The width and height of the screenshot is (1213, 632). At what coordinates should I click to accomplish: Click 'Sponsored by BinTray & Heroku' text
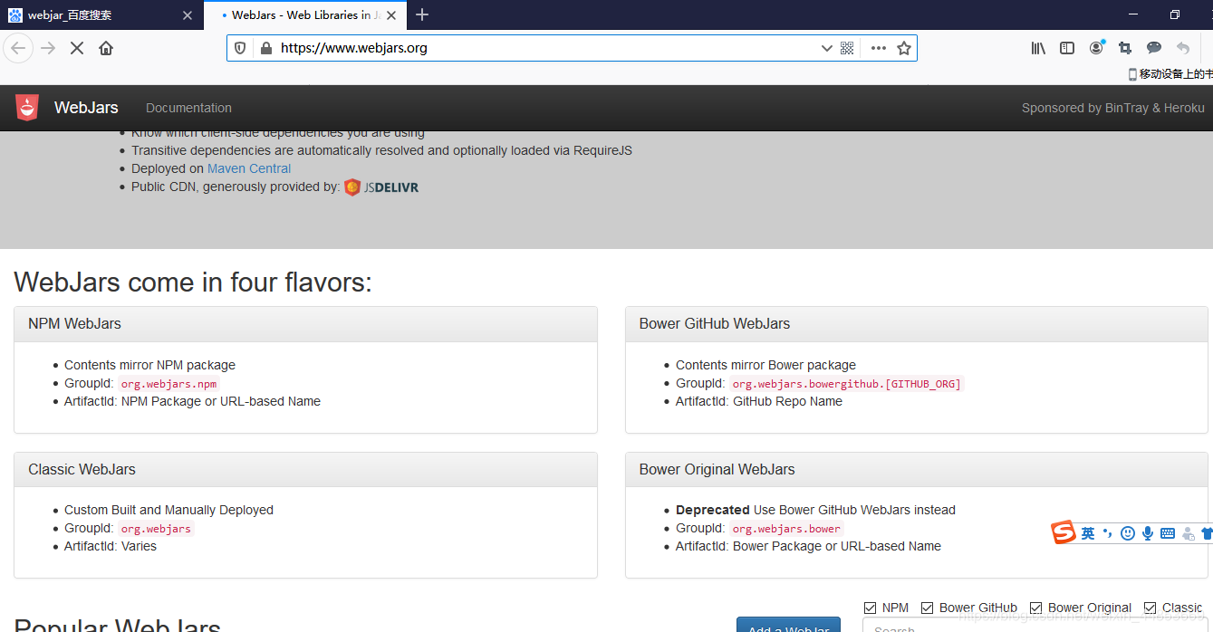[1113, 108]
